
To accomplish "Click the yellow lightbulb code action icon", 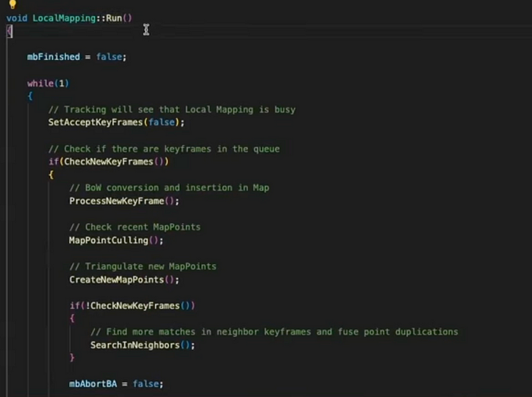I will 13,4.
